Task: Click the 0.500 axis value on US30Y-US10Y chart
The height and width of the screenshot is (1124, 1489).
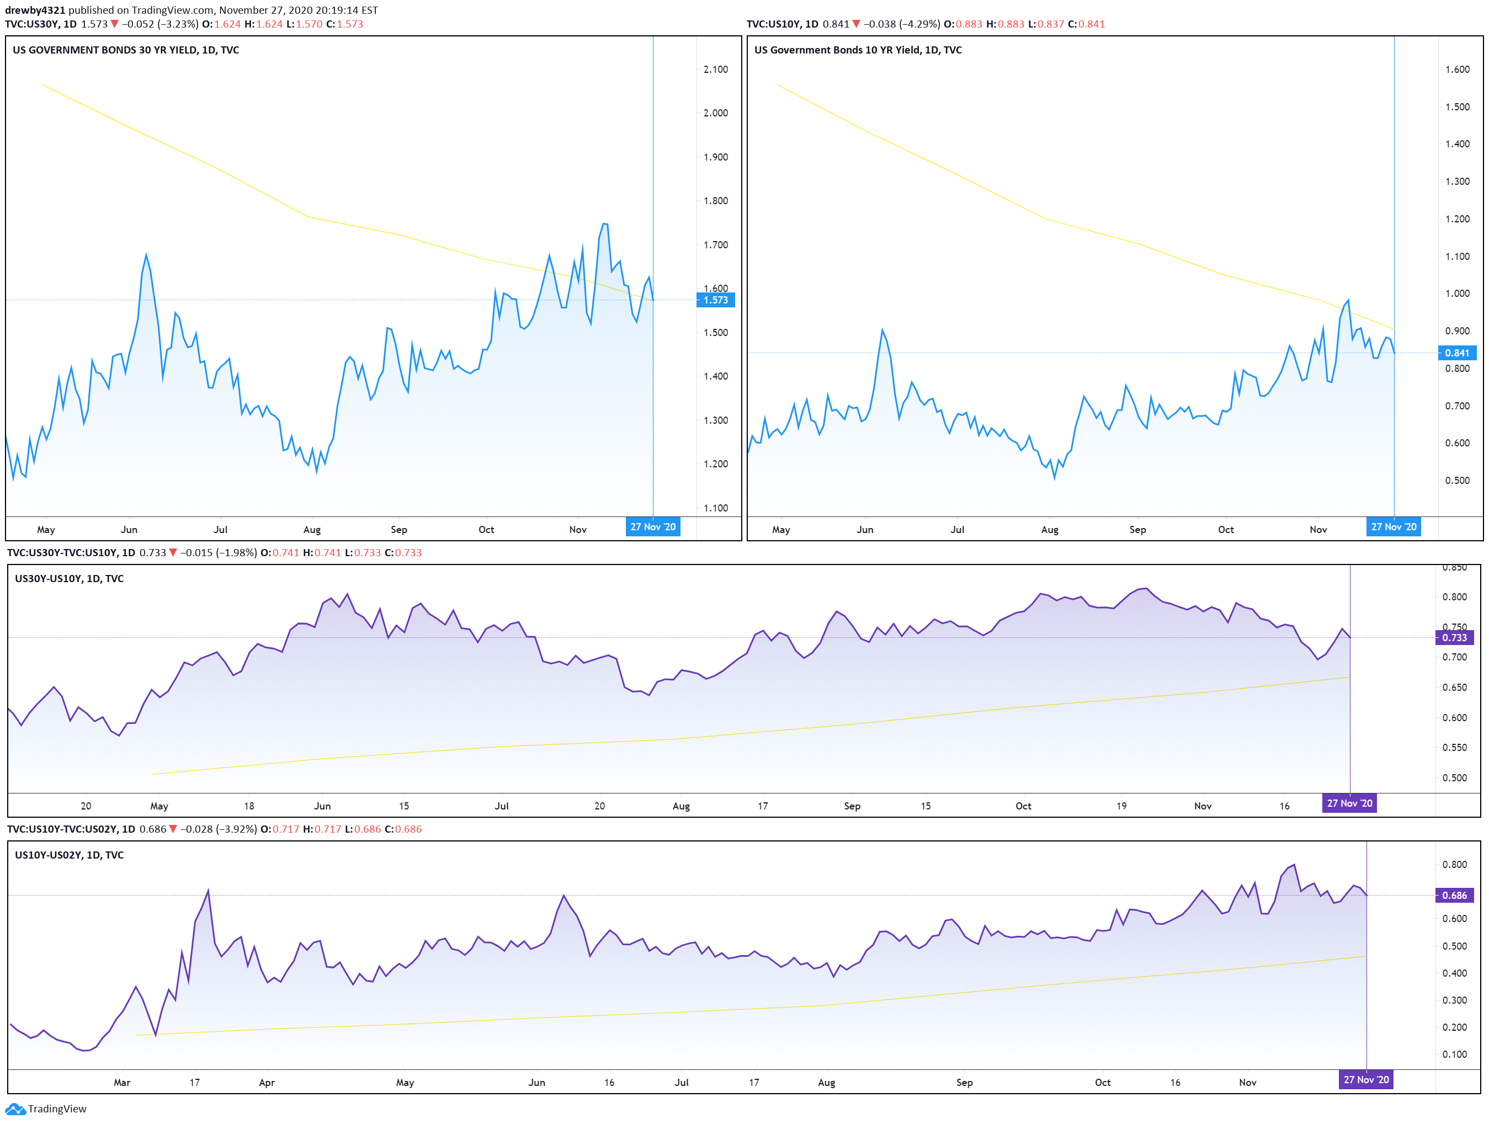Action: coord(1455,777)
